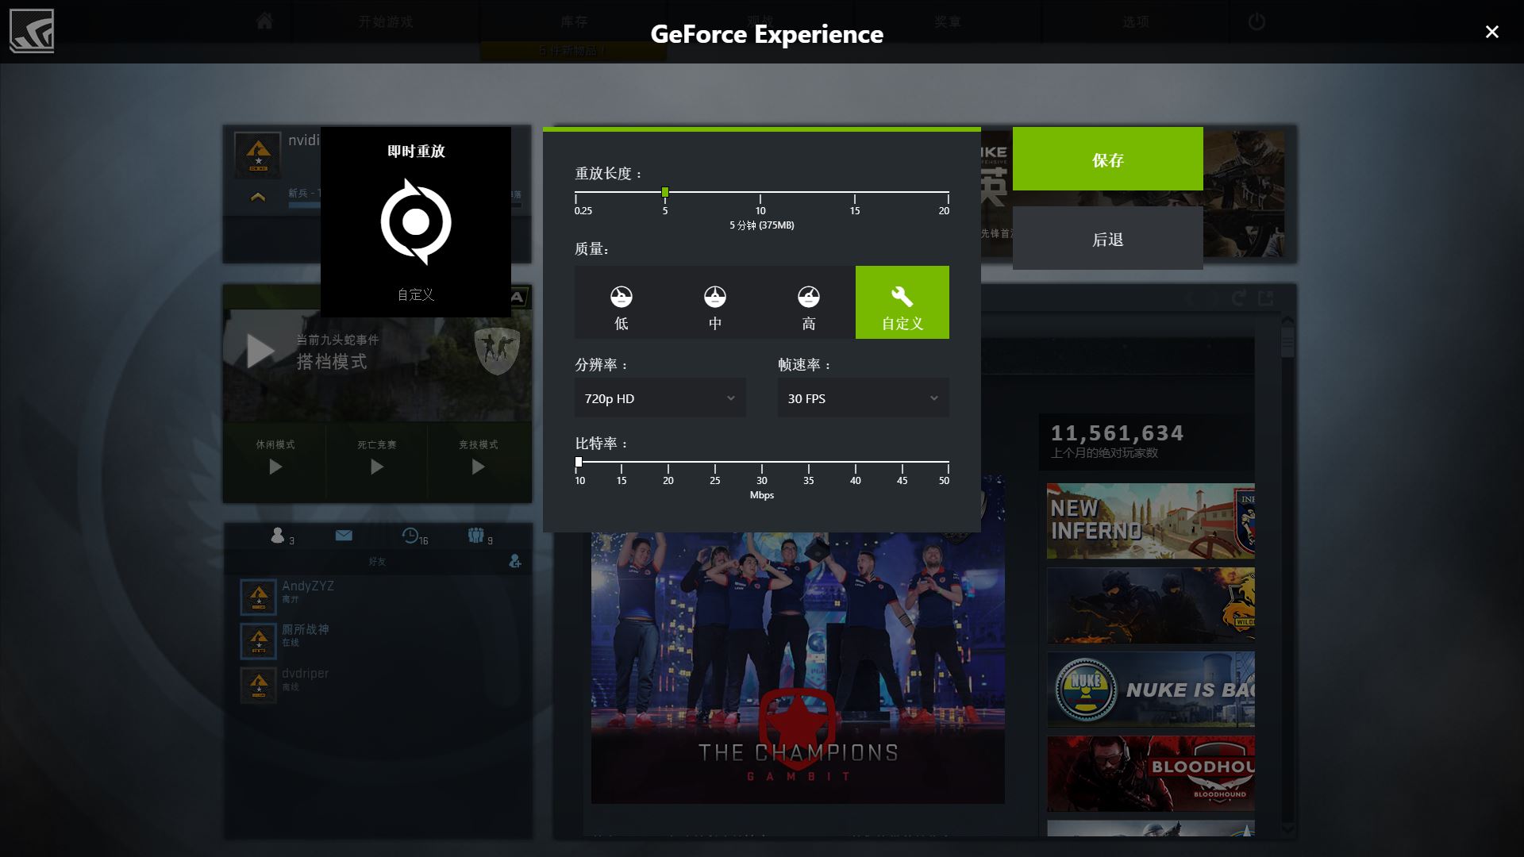Select the Low quality preset
This screenshot has width=1524, height=857.
(622, 303)
